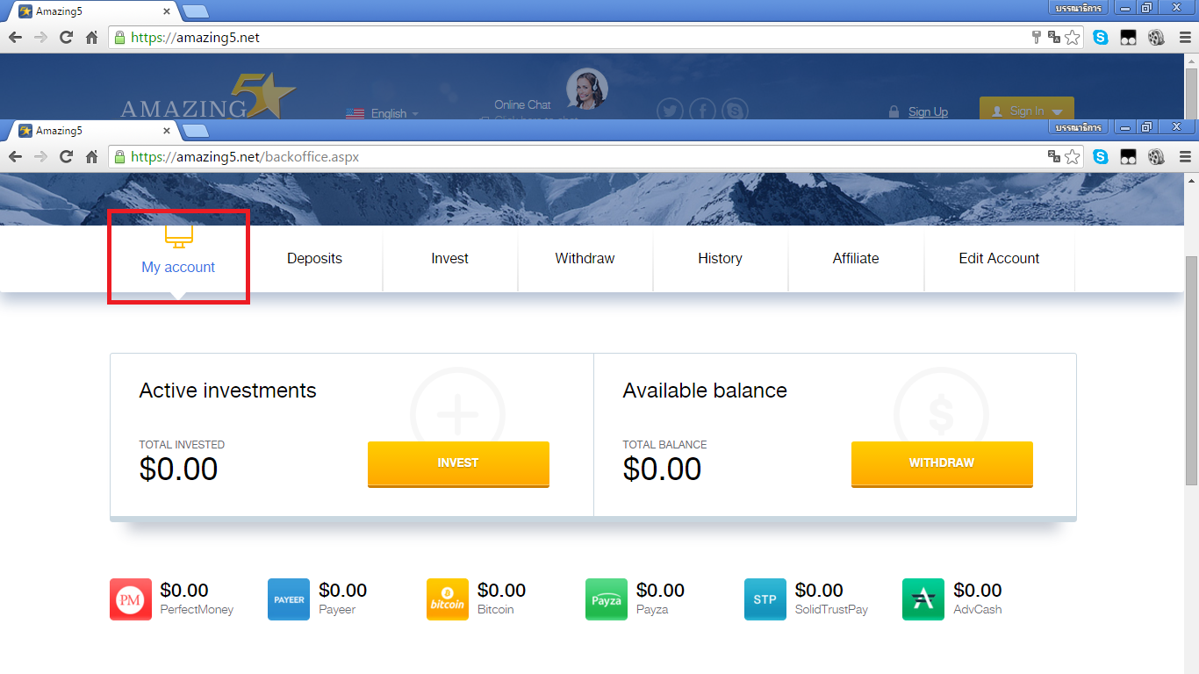Click the Home icon in rear window

[x=91, y=37]
